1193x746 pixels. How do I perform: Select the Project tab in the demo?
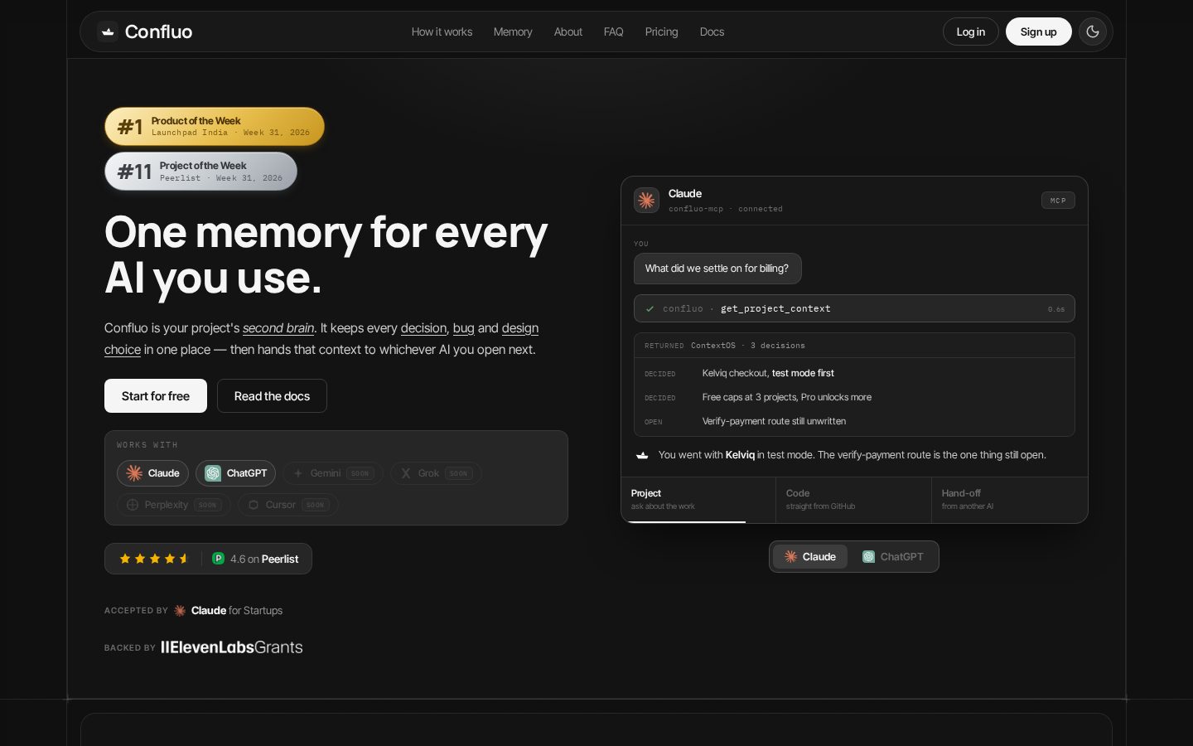[x=698, y=500]
